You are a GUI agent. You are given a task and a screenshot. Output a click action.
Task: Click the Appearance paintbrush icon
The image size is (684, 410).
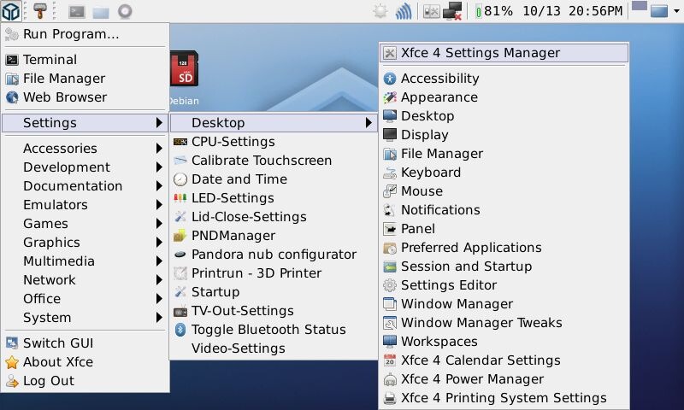pyautogui.click(x=390, y=97)
